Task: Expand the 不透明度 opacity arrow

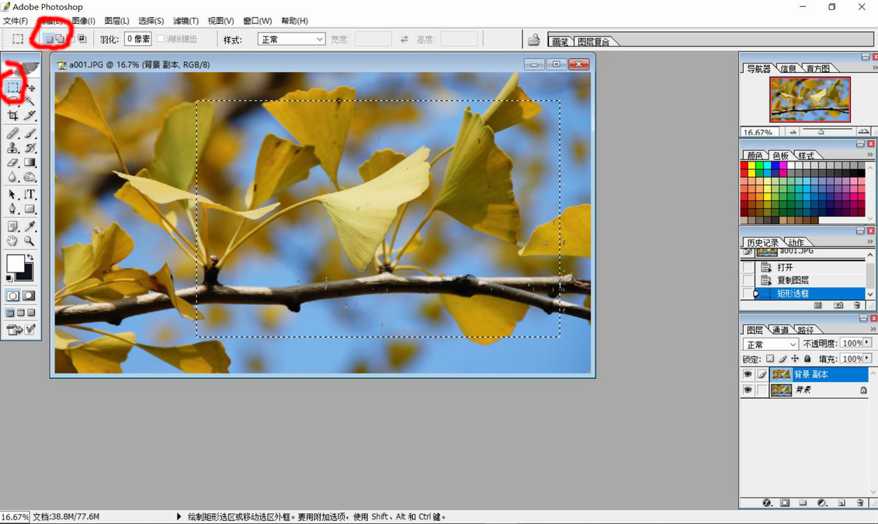Action: tap(867, 343)
